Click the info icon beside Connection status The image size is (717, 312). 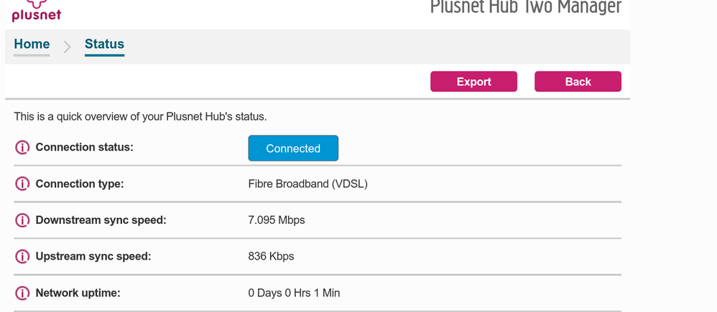pos(22,148)
